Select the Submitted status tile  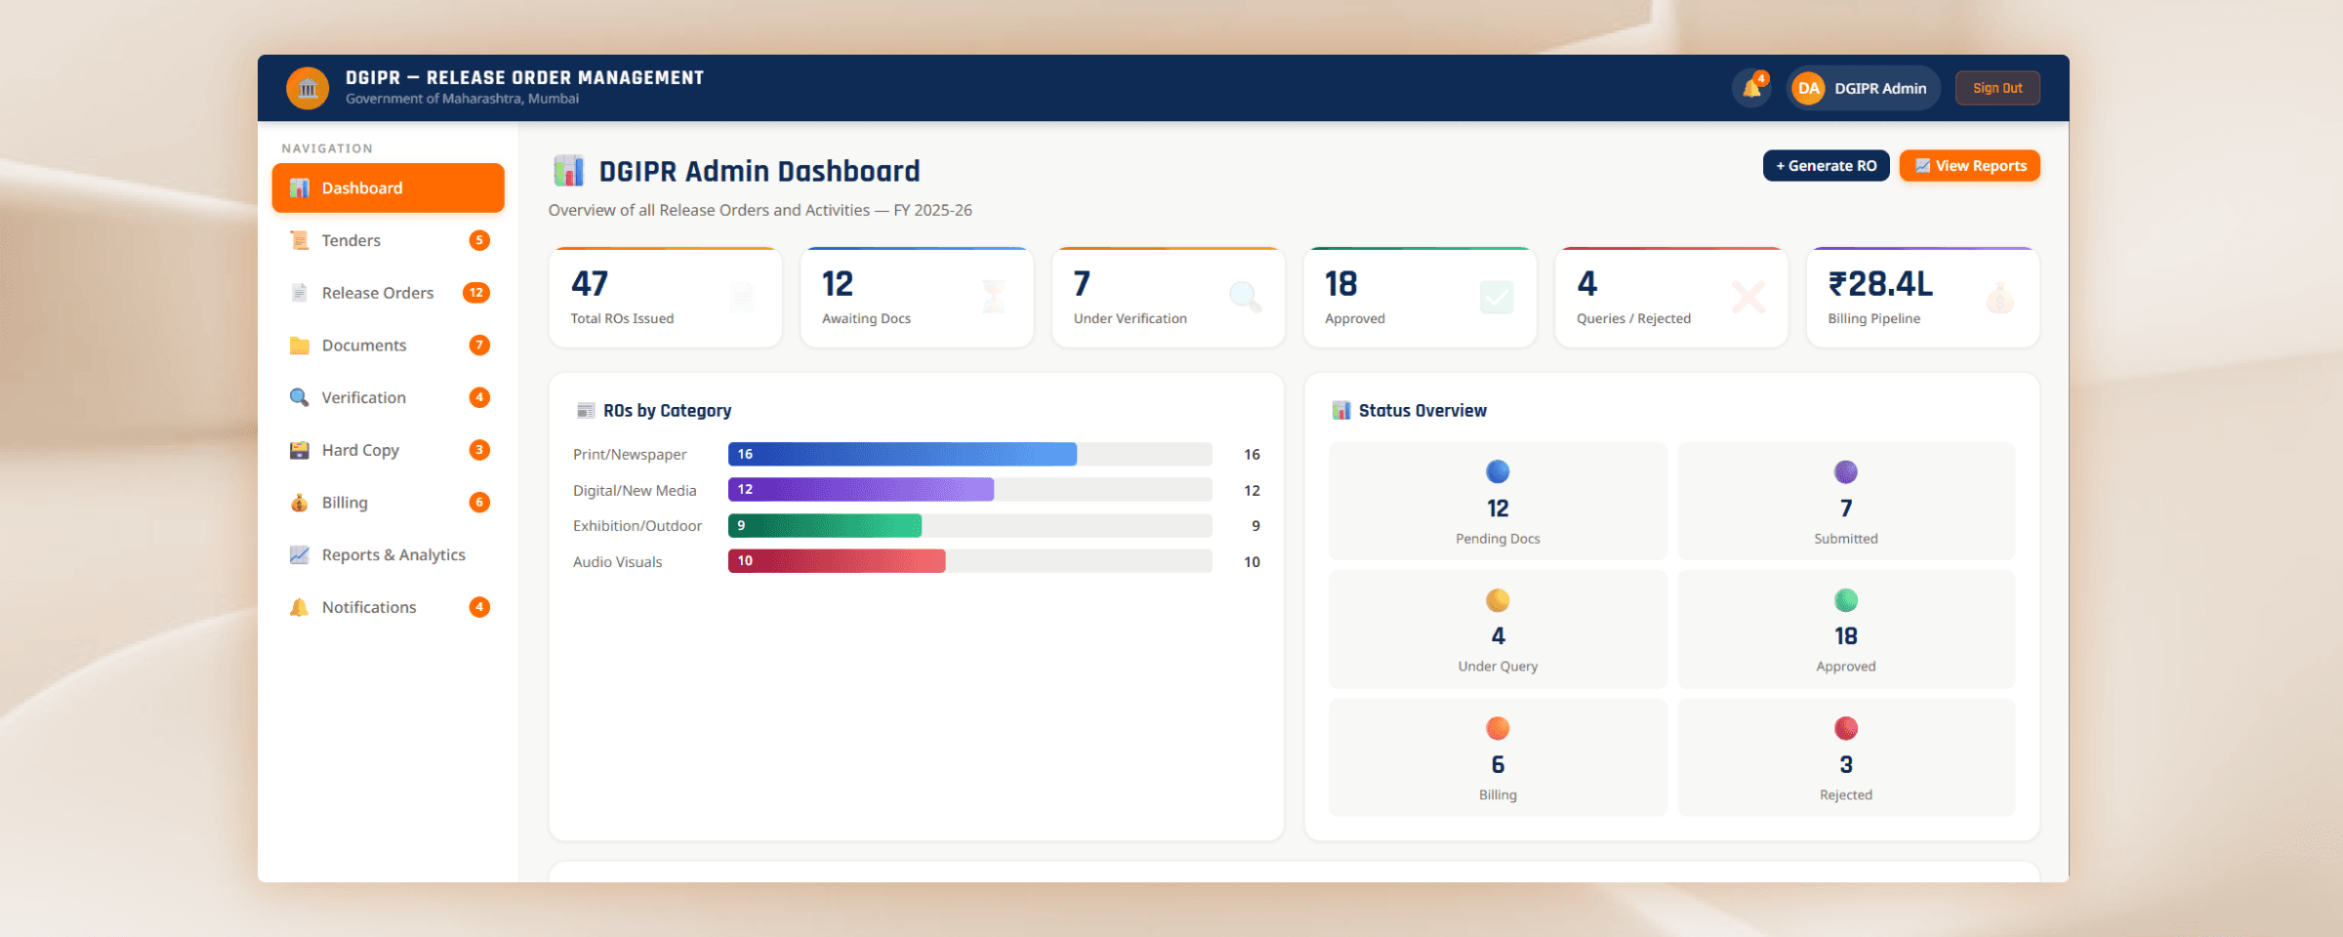tap(1846, 502)
